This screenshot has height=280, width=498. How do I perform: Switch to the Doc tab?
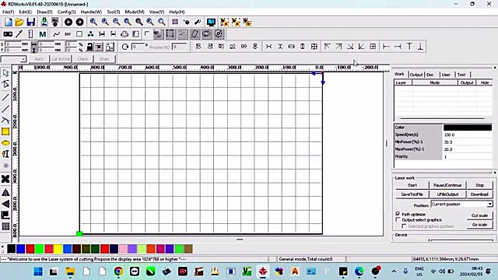point(430,75)
